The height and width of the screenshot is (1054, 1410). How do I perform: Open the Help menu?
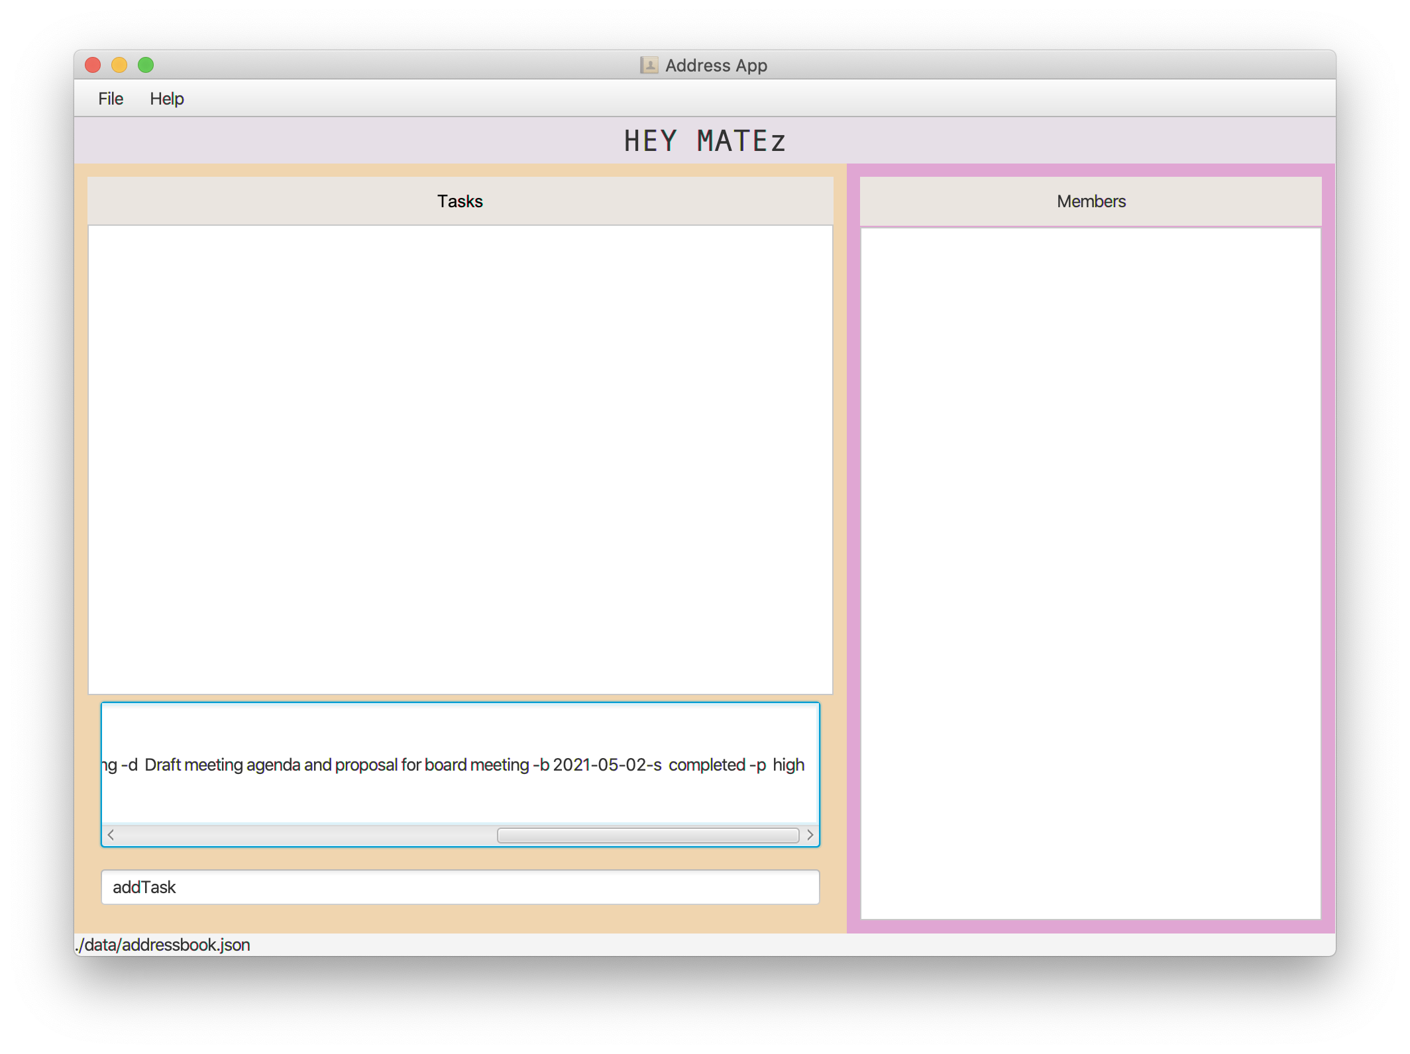pos(166,99)
